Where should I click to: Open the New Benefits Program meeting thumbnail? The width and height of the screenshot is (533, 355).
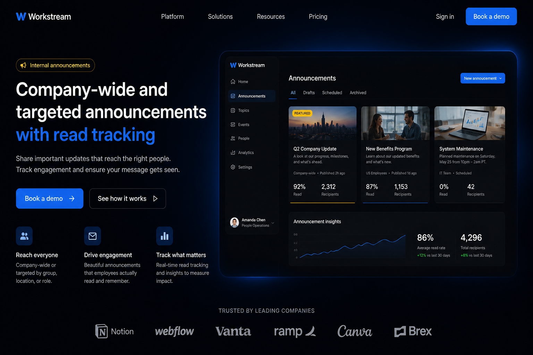(395, 123)
